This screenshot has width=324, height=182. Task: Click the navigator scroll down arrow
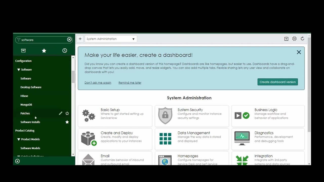click(73, 154)
